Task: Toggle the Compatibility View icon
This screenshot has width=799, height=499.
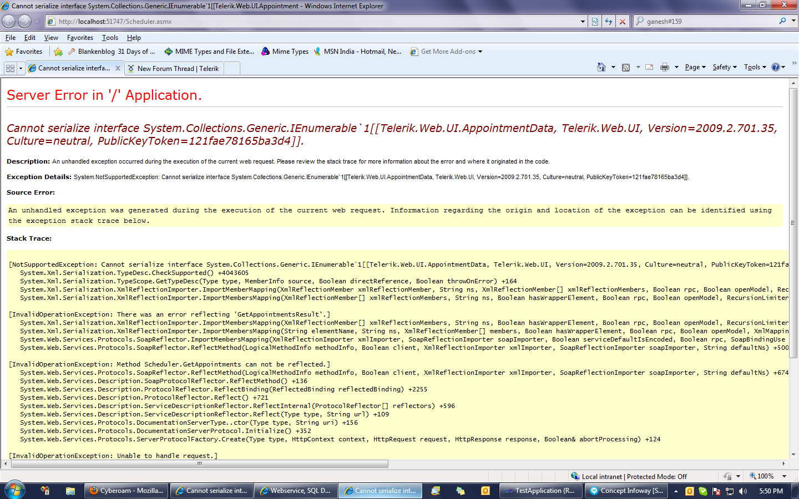Action: point(595,22)
